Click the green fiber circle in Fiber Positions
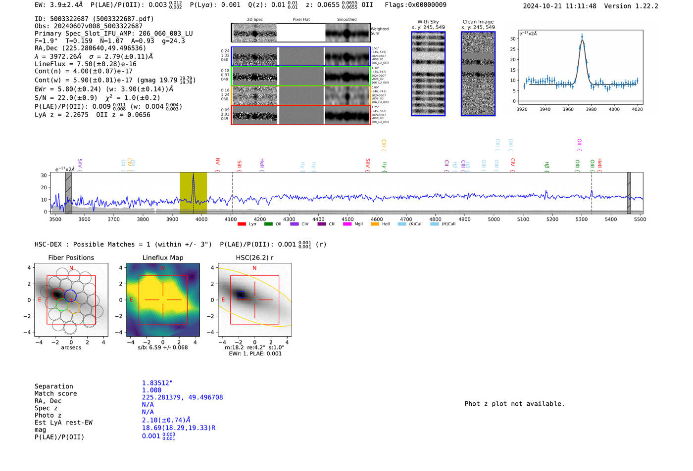Screen dimensions: 693x471 (62, 305)
